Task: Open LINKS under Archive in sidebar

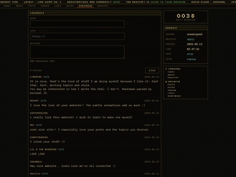Action: (x=171, y=93)
